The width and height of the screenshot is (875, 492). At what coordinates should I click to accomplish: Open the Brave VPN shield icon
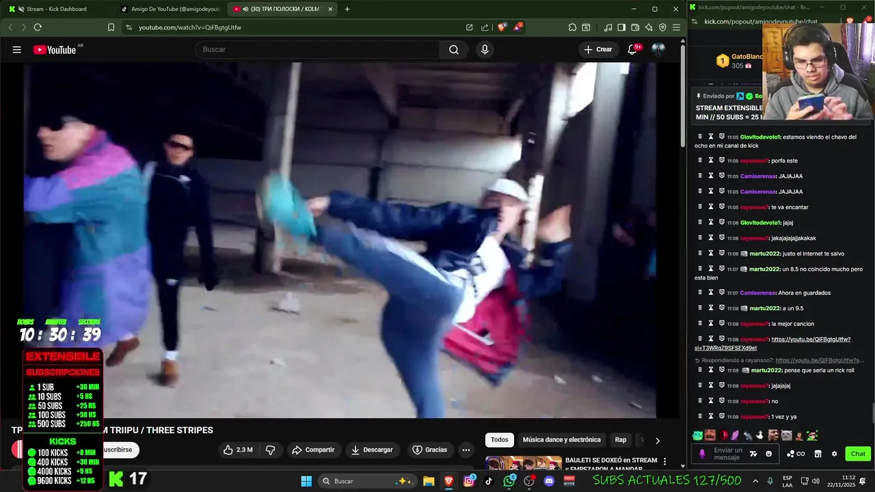(x=662, y=27)
